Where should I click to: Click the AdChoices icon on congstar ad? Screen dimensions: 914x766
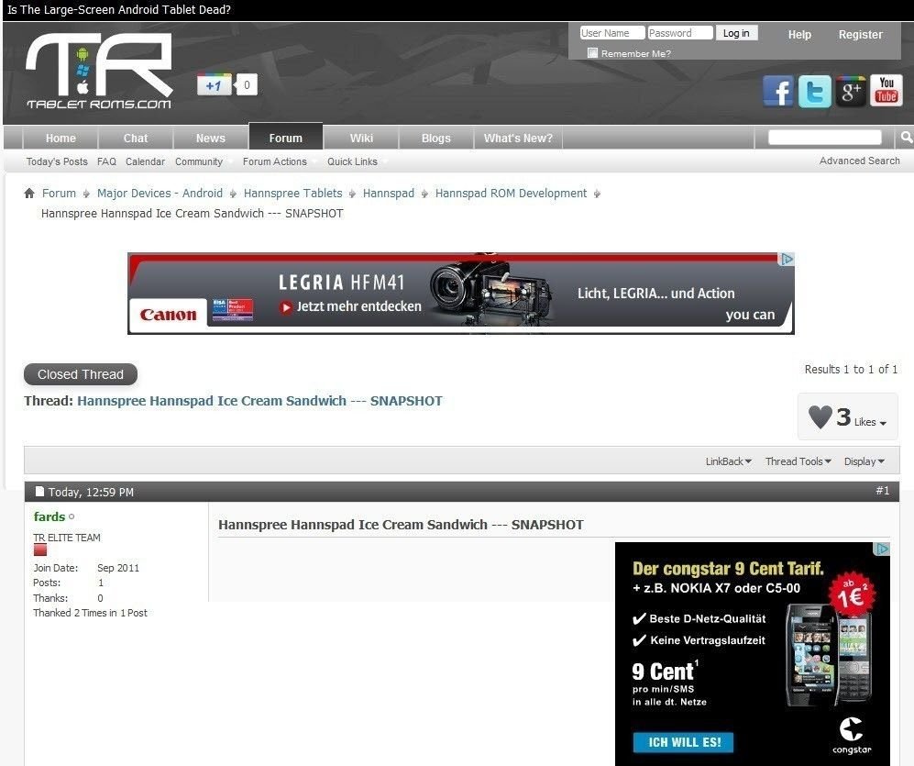[883, 549]
